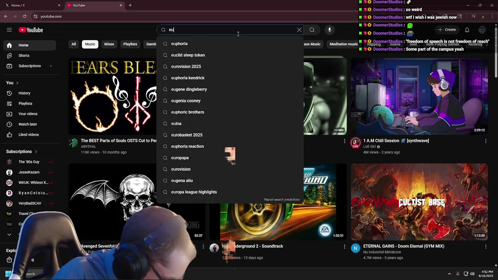Viewport: 498px width, 280px height.
Task: Click the Create button
Action: 447,30
